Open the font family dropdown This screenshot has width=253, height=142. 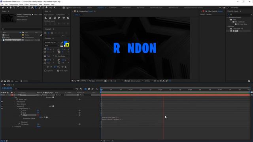coord(52,43)
